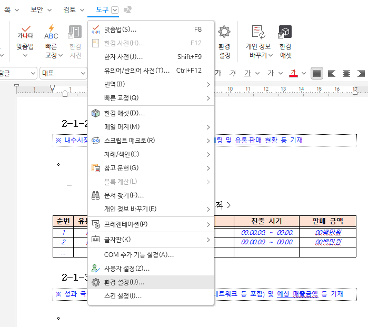Open the 대표 font combo box
Screen dimensions: 368x327
63,73
